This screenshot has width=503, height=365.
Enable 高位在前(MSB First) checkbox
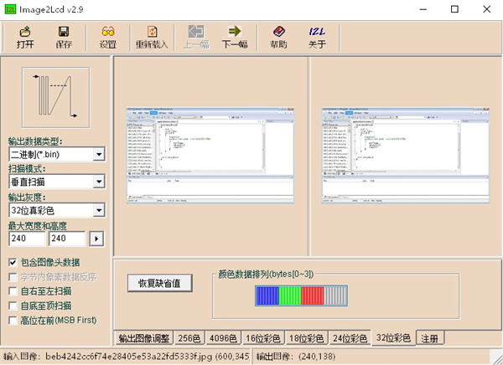tap(13, 320)
